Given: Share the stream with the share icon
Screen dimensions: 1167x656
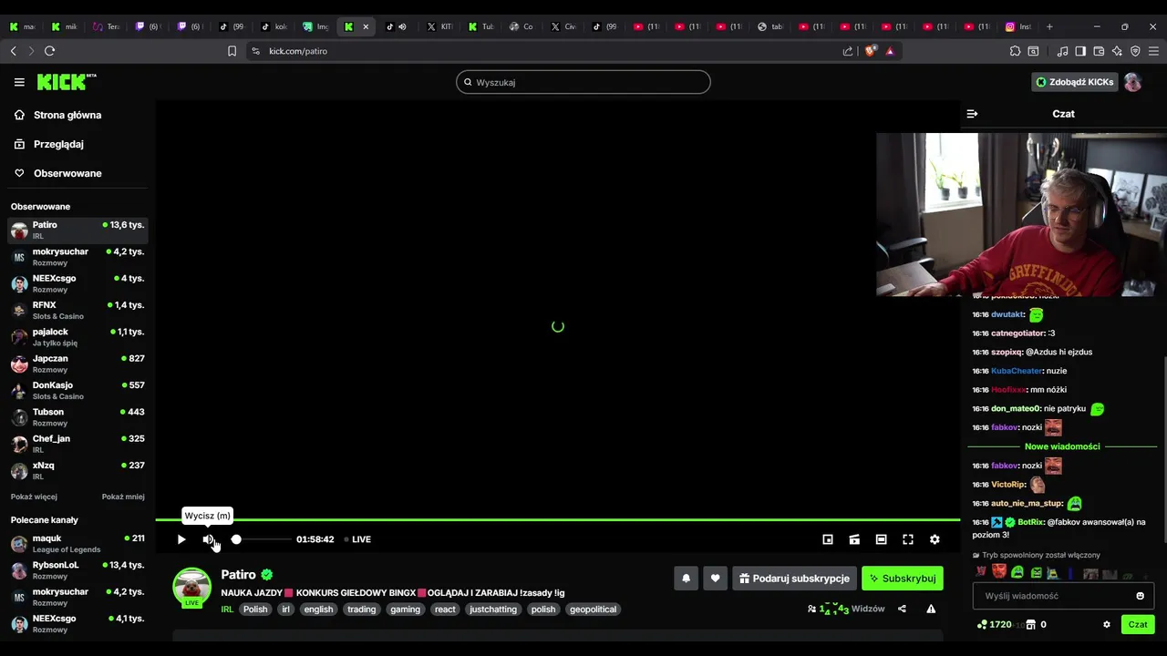Looking at the screenshot, I should tap(902, 609).
